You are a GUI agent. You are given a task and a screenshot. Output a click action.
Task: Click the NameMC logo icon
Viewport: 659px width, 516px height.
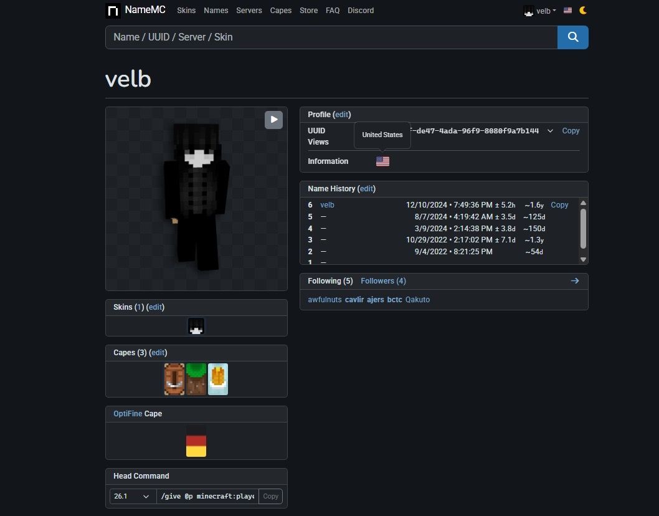[113, 11]
